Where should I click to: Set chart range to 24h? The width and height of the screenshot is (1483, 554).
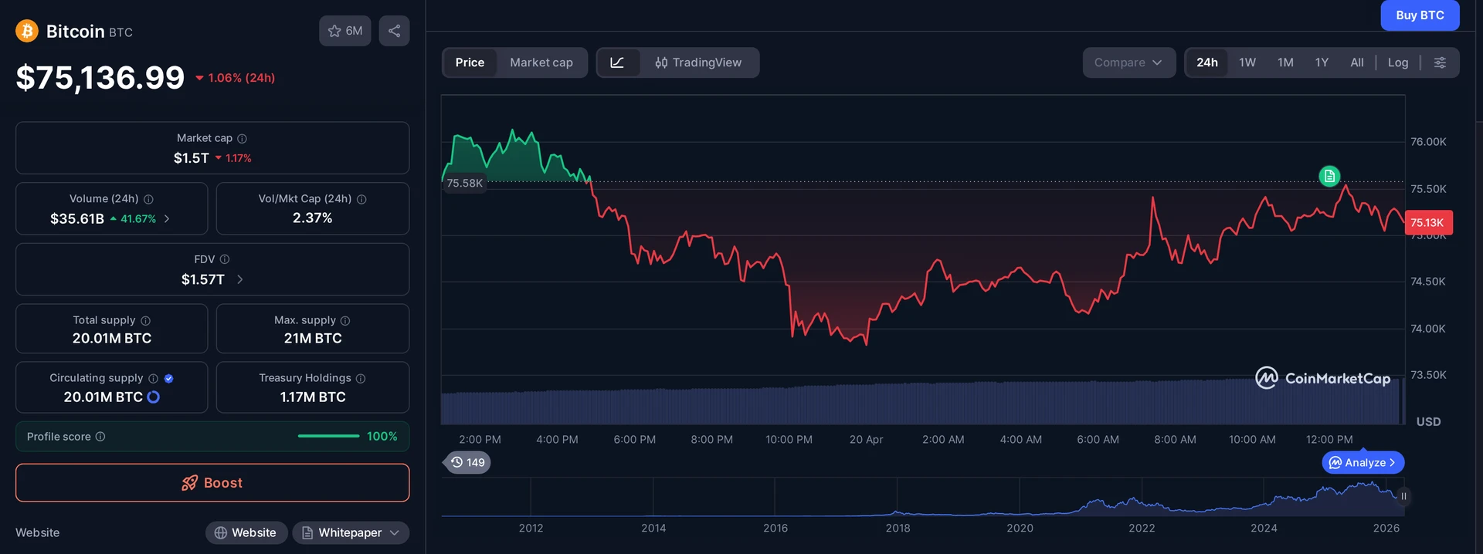tap(1207, 62)
